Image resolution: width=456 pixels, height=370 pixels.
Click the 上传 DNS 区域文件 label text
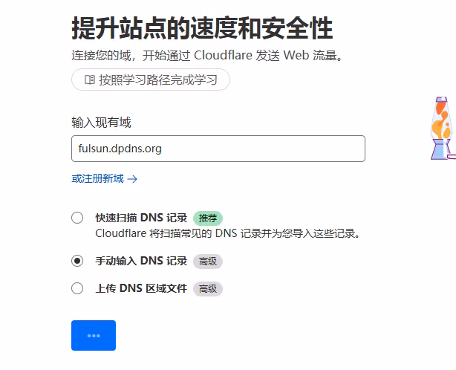pyautogui.click(x=141, y=288)
